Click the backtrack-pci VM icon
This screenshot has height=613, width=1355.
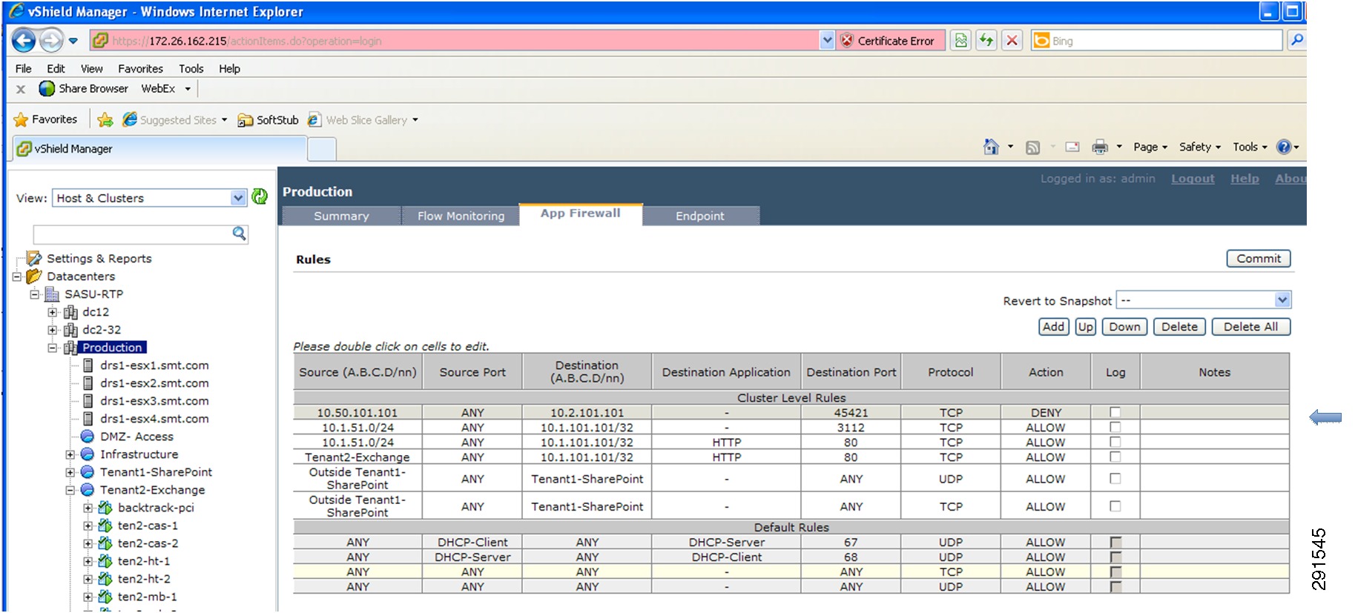(105, 508)
